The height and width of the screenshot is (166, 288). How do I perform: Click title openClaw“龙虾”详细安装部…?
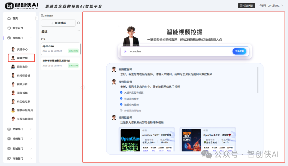click(158, 135)
